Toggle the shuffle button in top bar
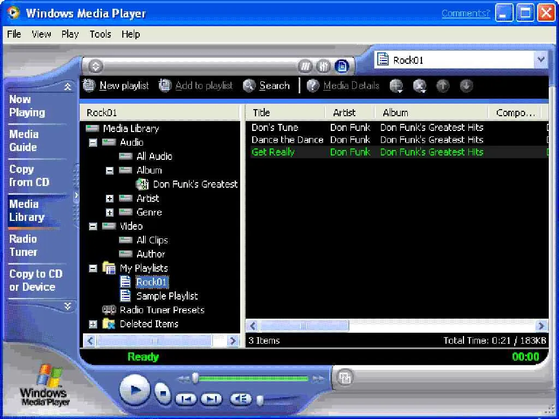Image resolution: width=559 pixels, height=419 pixels. point(305,66)
